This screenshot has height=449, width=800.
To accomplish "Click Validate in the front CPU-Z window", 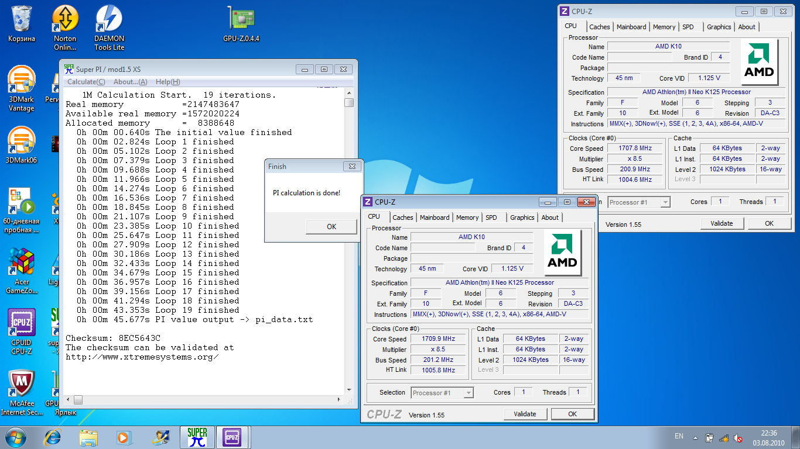I will pos(525,414).
